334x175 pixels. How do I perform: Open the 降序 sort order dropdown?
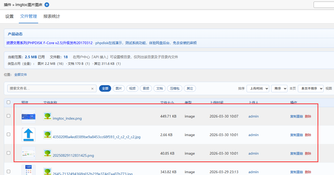pos(279,89)
